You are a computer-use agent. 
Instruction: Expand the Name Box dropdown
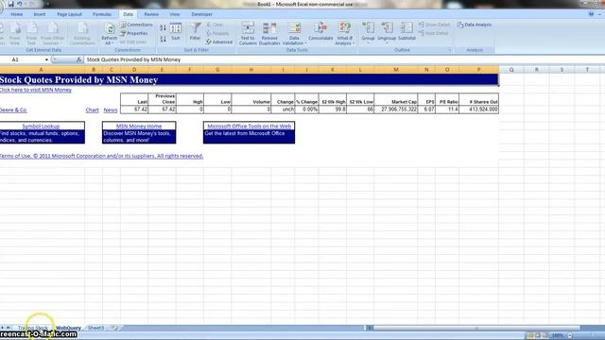coord(46,59)
